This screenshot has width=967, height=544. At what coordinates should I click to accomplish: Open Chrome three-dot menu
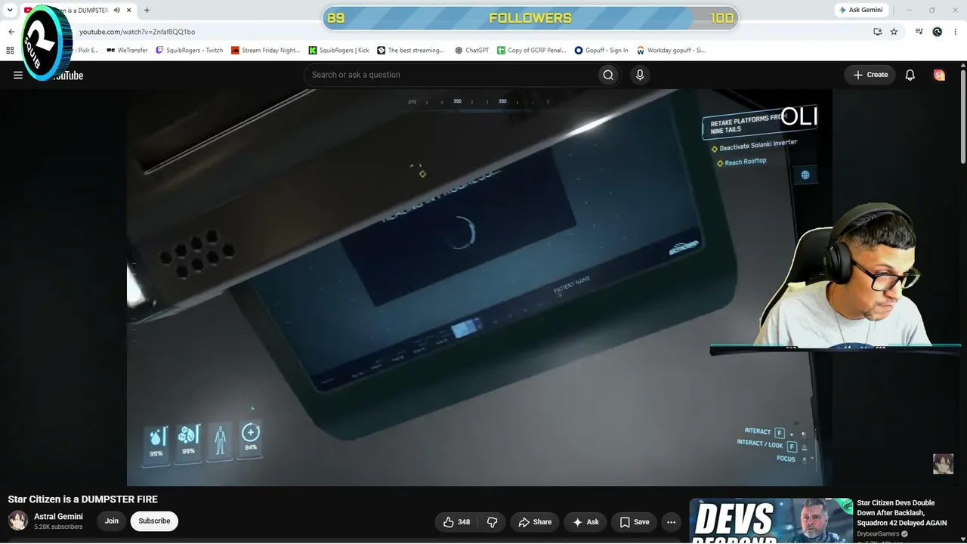(x=956, y=32)
